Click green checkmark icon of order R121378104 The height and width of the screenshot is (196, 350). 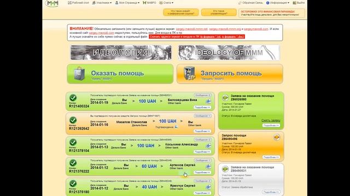73,142
